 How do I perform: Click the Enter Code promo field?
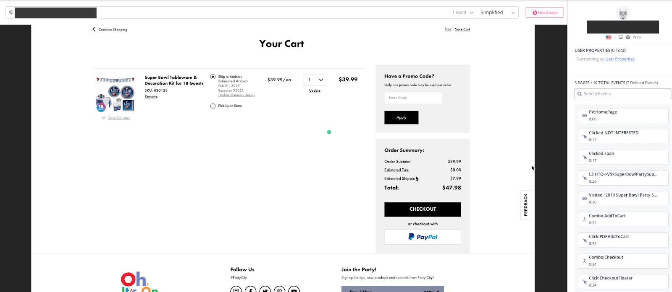click(x=413, y=98)
